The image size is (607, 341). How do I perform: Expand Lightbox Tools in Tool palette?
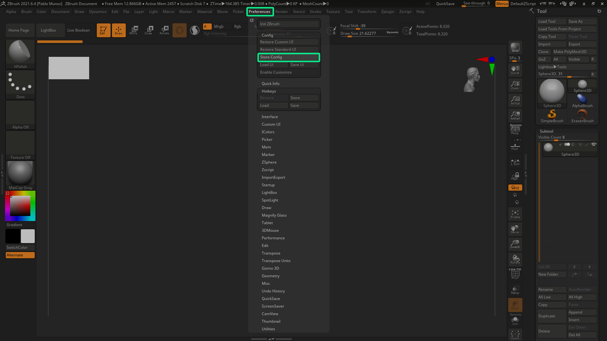[567, 67]
